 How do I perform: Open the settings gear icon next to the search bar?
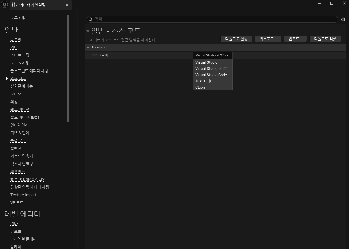coord(343,19)
